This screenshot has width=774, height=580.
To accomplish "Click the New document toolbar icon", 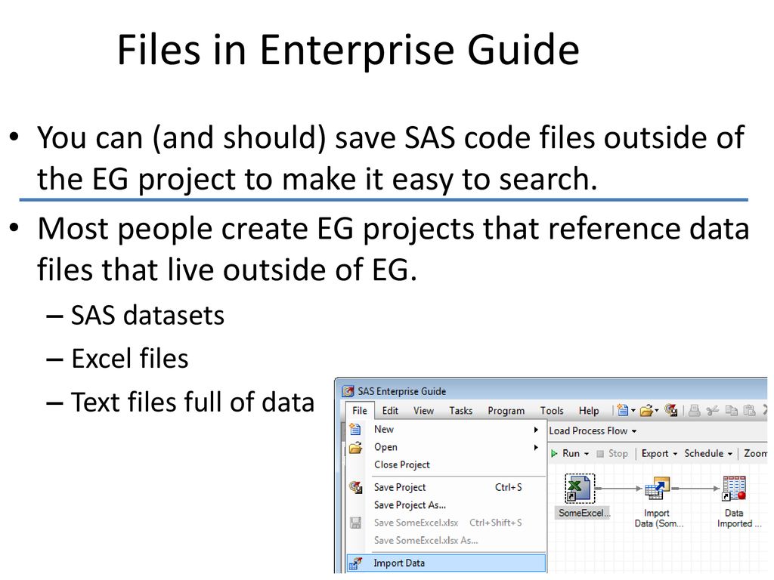I will click(x=623, y=410).
